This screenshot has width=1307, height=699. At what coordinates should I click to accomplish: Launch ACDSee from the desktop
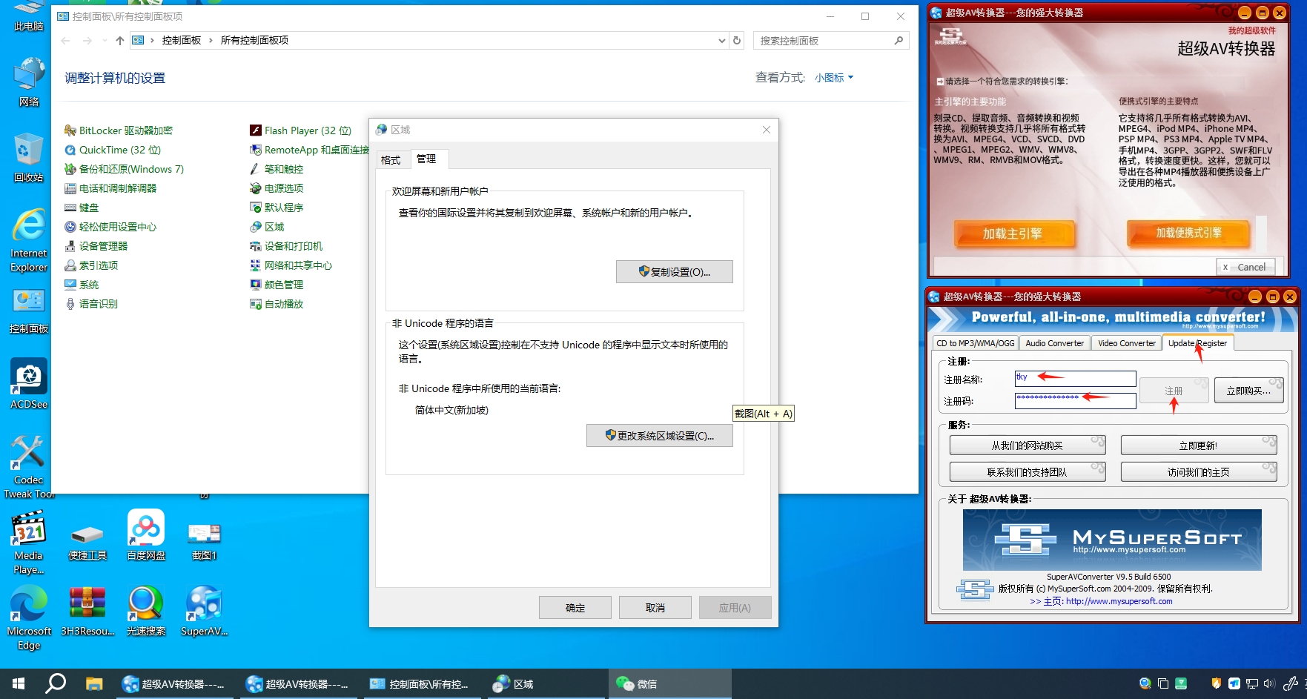coord(28,384)
